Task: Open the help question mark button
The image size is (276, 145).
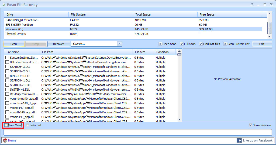Action: click(252, 4)
